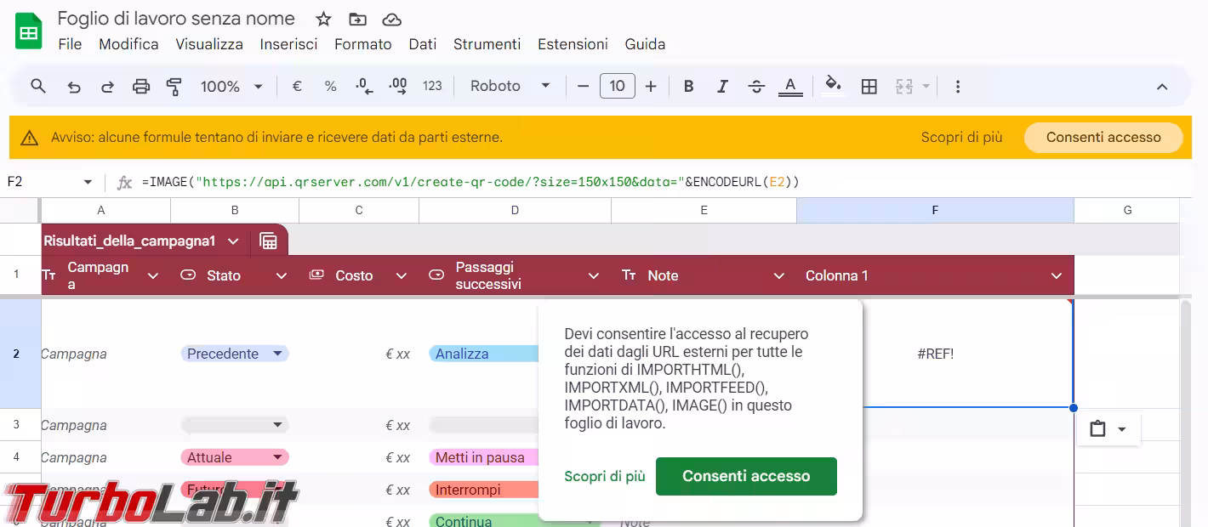Open the 100% zoom dropdown

(231, 87)
